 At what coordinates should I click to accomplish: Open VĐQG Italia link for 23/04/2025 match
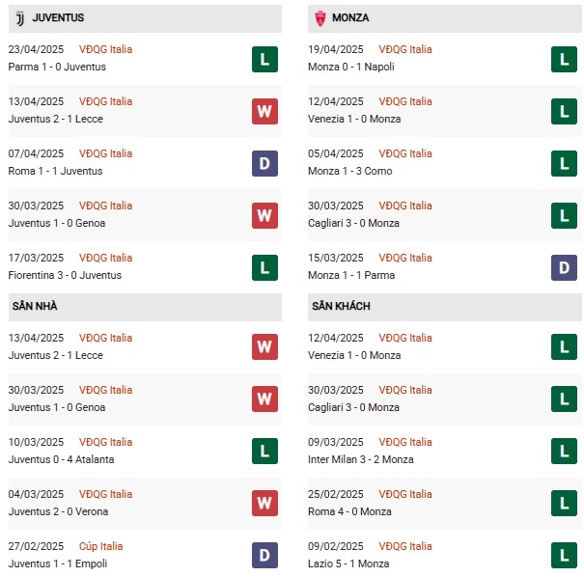(105, 49)
